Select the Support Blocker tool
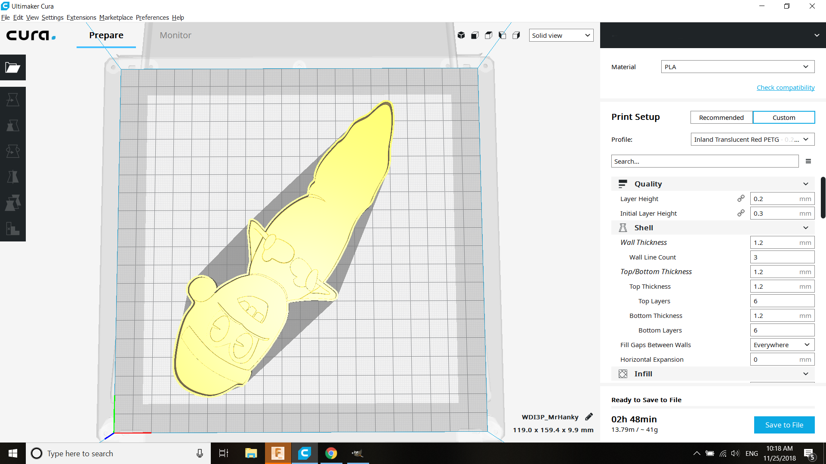 pos(13,229)
